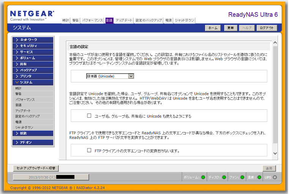This screenshot has width=289, height=194.
Task: Open the アップデート tab
Action: [124, 21]
